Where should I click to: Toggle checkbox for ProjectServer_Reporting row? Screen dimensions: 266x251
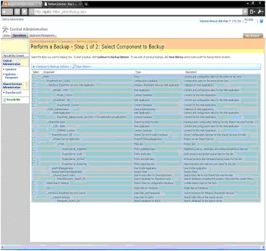pyautogui.click(x=34, y=164)
